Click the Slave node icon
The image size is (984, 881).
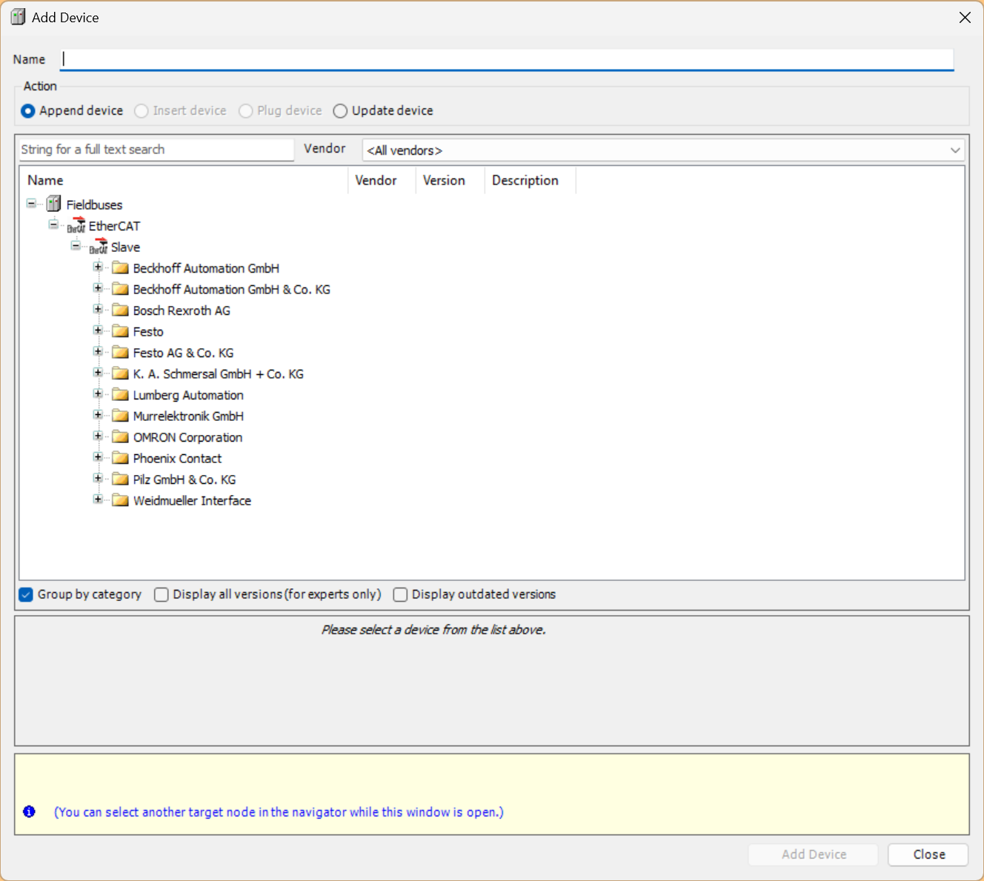coord(99,247)
